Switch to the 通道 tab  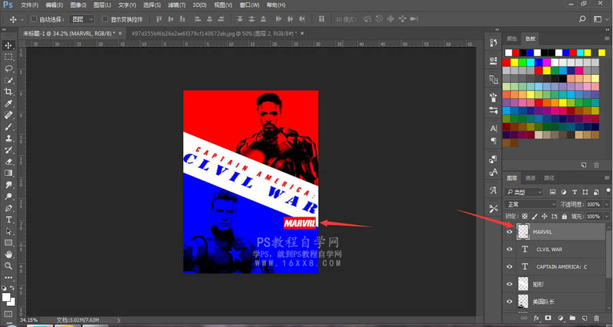(x=530, y=178)
